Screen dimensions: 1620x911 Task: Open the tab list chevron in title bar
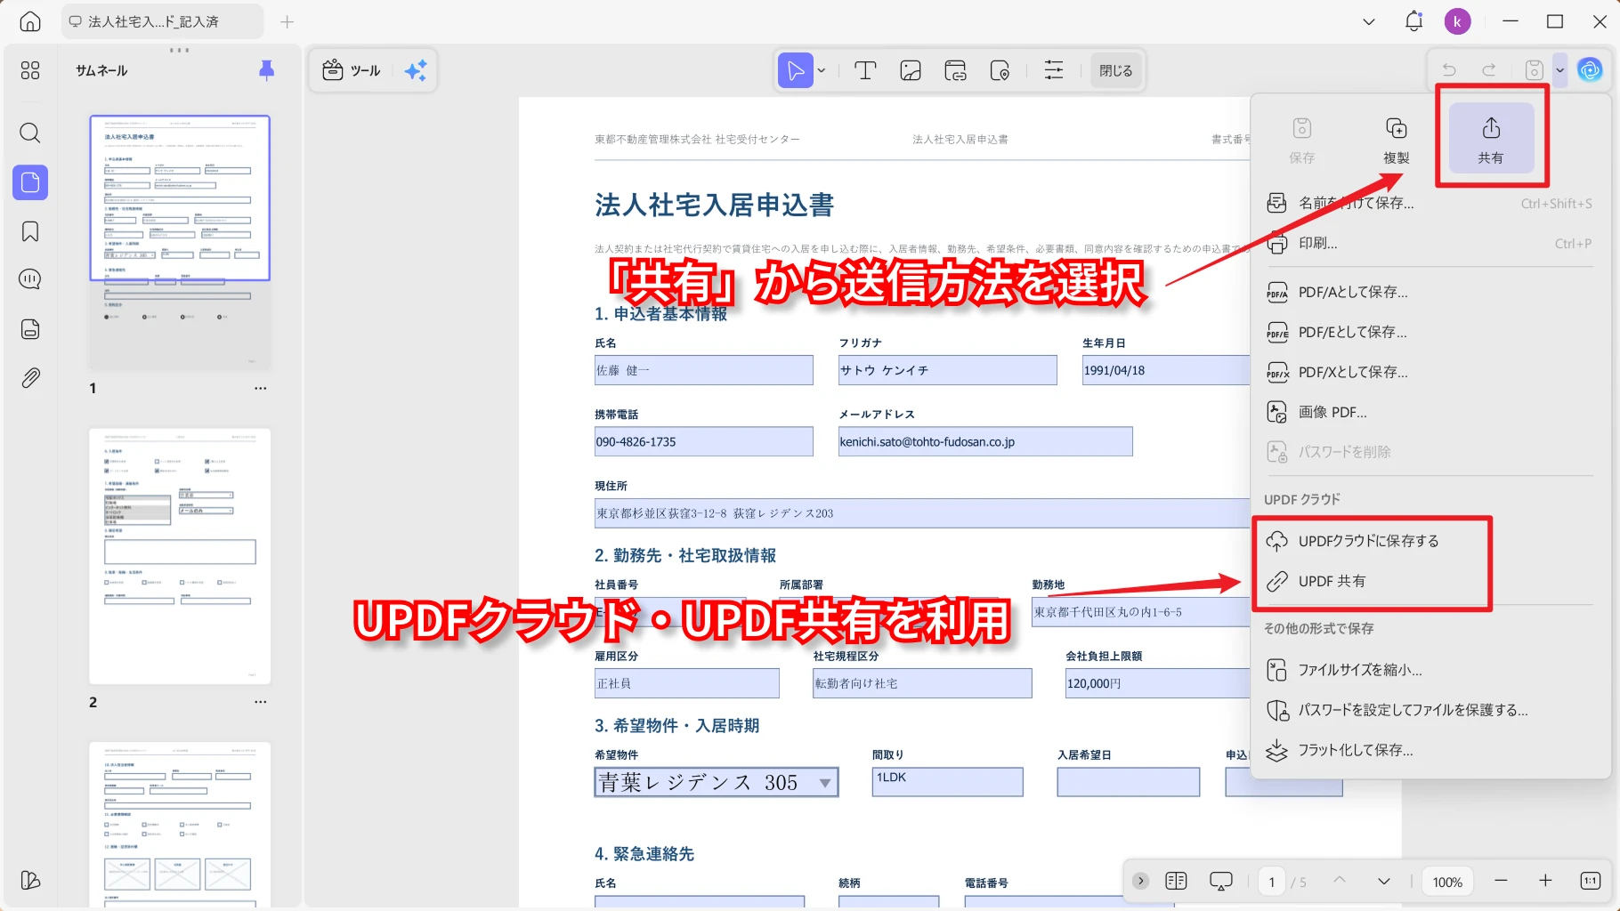[1369, 21]
